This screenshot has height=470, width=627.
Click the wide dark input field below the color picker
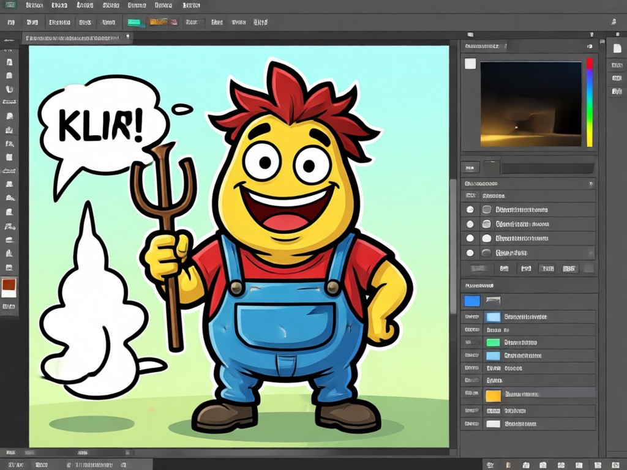pyautogui.click(x=547, y=168)
